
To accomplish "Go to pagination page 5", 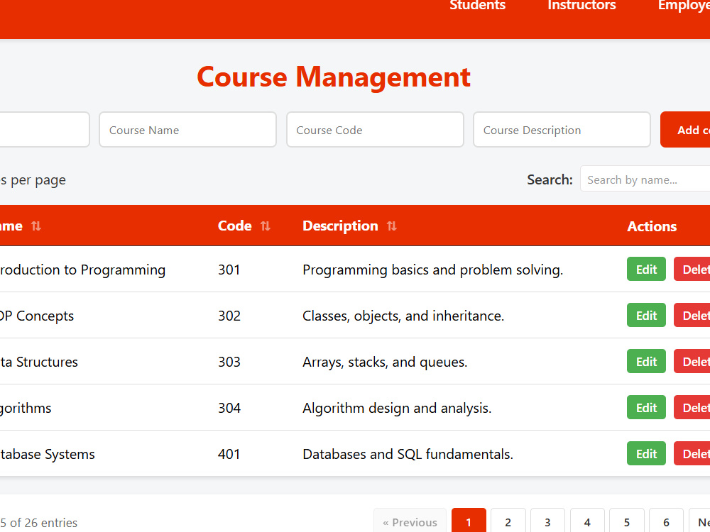I will (x=627, y=521).
